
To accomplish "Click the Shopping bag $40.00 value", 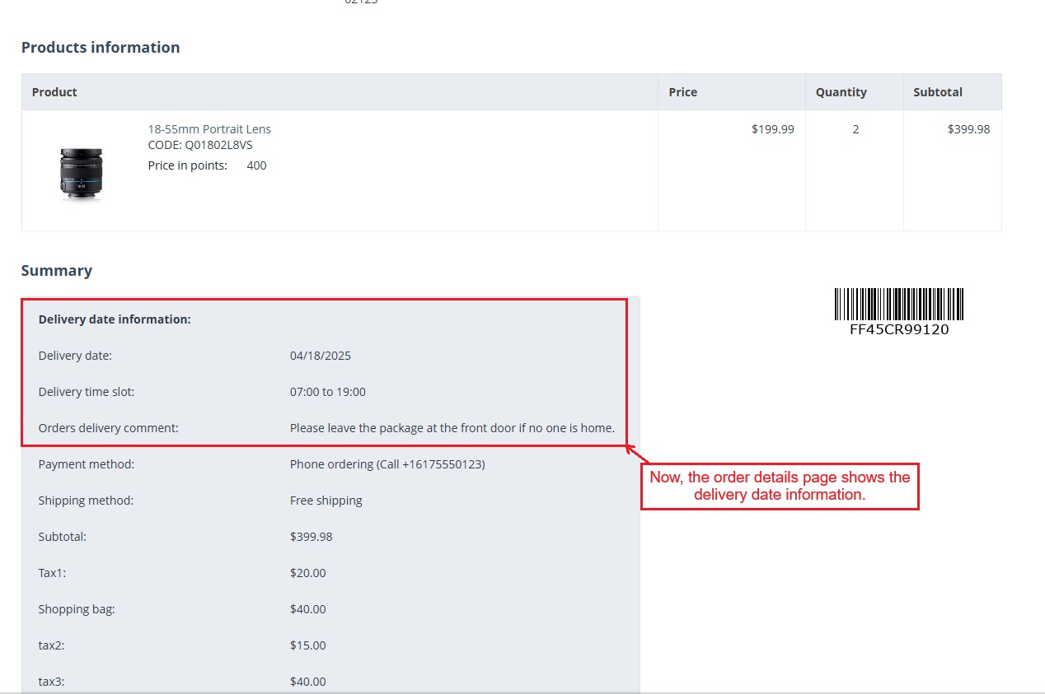I will coord(307,609).
